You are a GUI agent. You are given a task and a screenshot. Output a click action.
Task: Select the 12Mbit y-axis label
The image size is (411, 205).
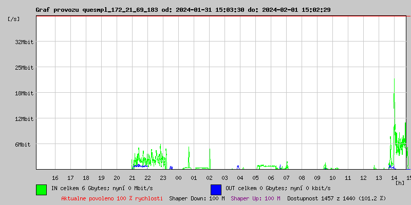click(x=24, y=119)
